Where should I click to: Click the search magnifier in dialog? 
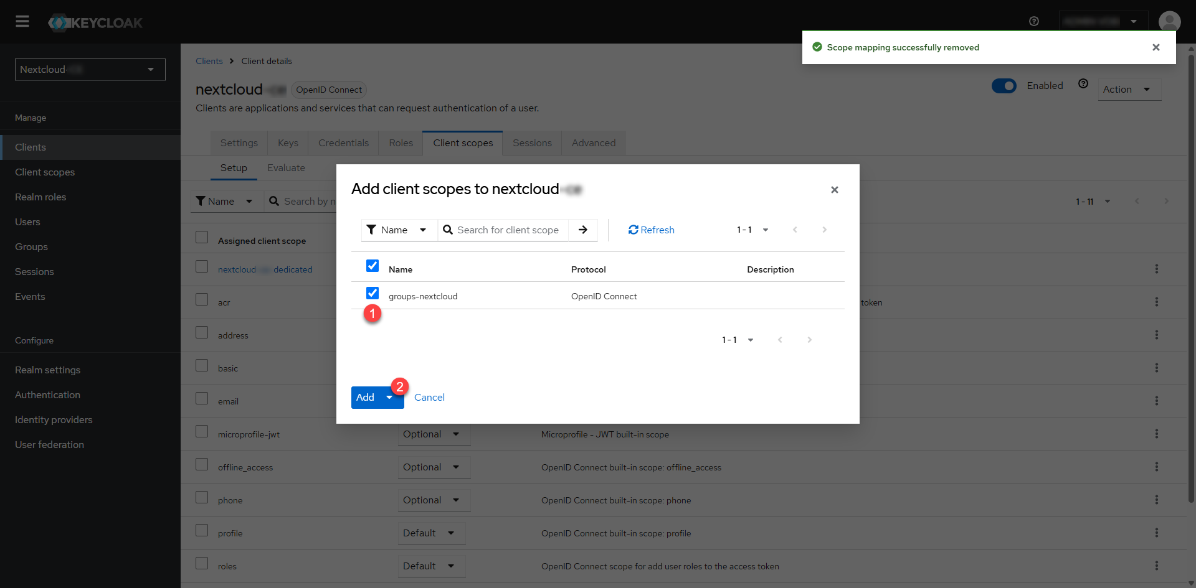click(x=447, y=230)
